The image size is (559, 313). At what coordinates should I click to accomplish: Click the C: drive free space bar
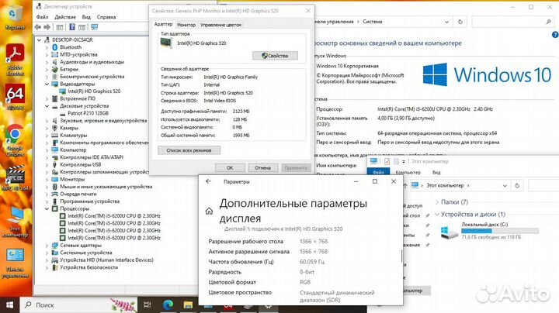tap(500, 231)
